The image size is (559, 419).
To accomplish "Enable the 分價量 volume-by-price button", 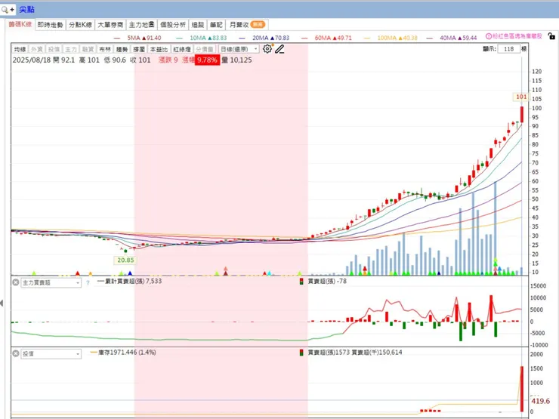I will 205,49.
